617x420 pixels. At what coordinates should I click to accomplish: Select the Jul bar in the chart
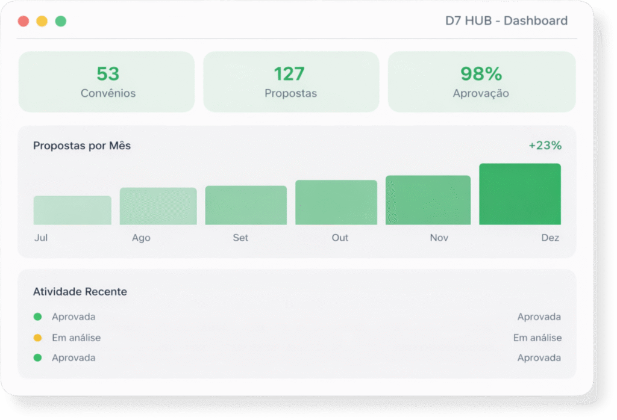click(x=72, y=210)
